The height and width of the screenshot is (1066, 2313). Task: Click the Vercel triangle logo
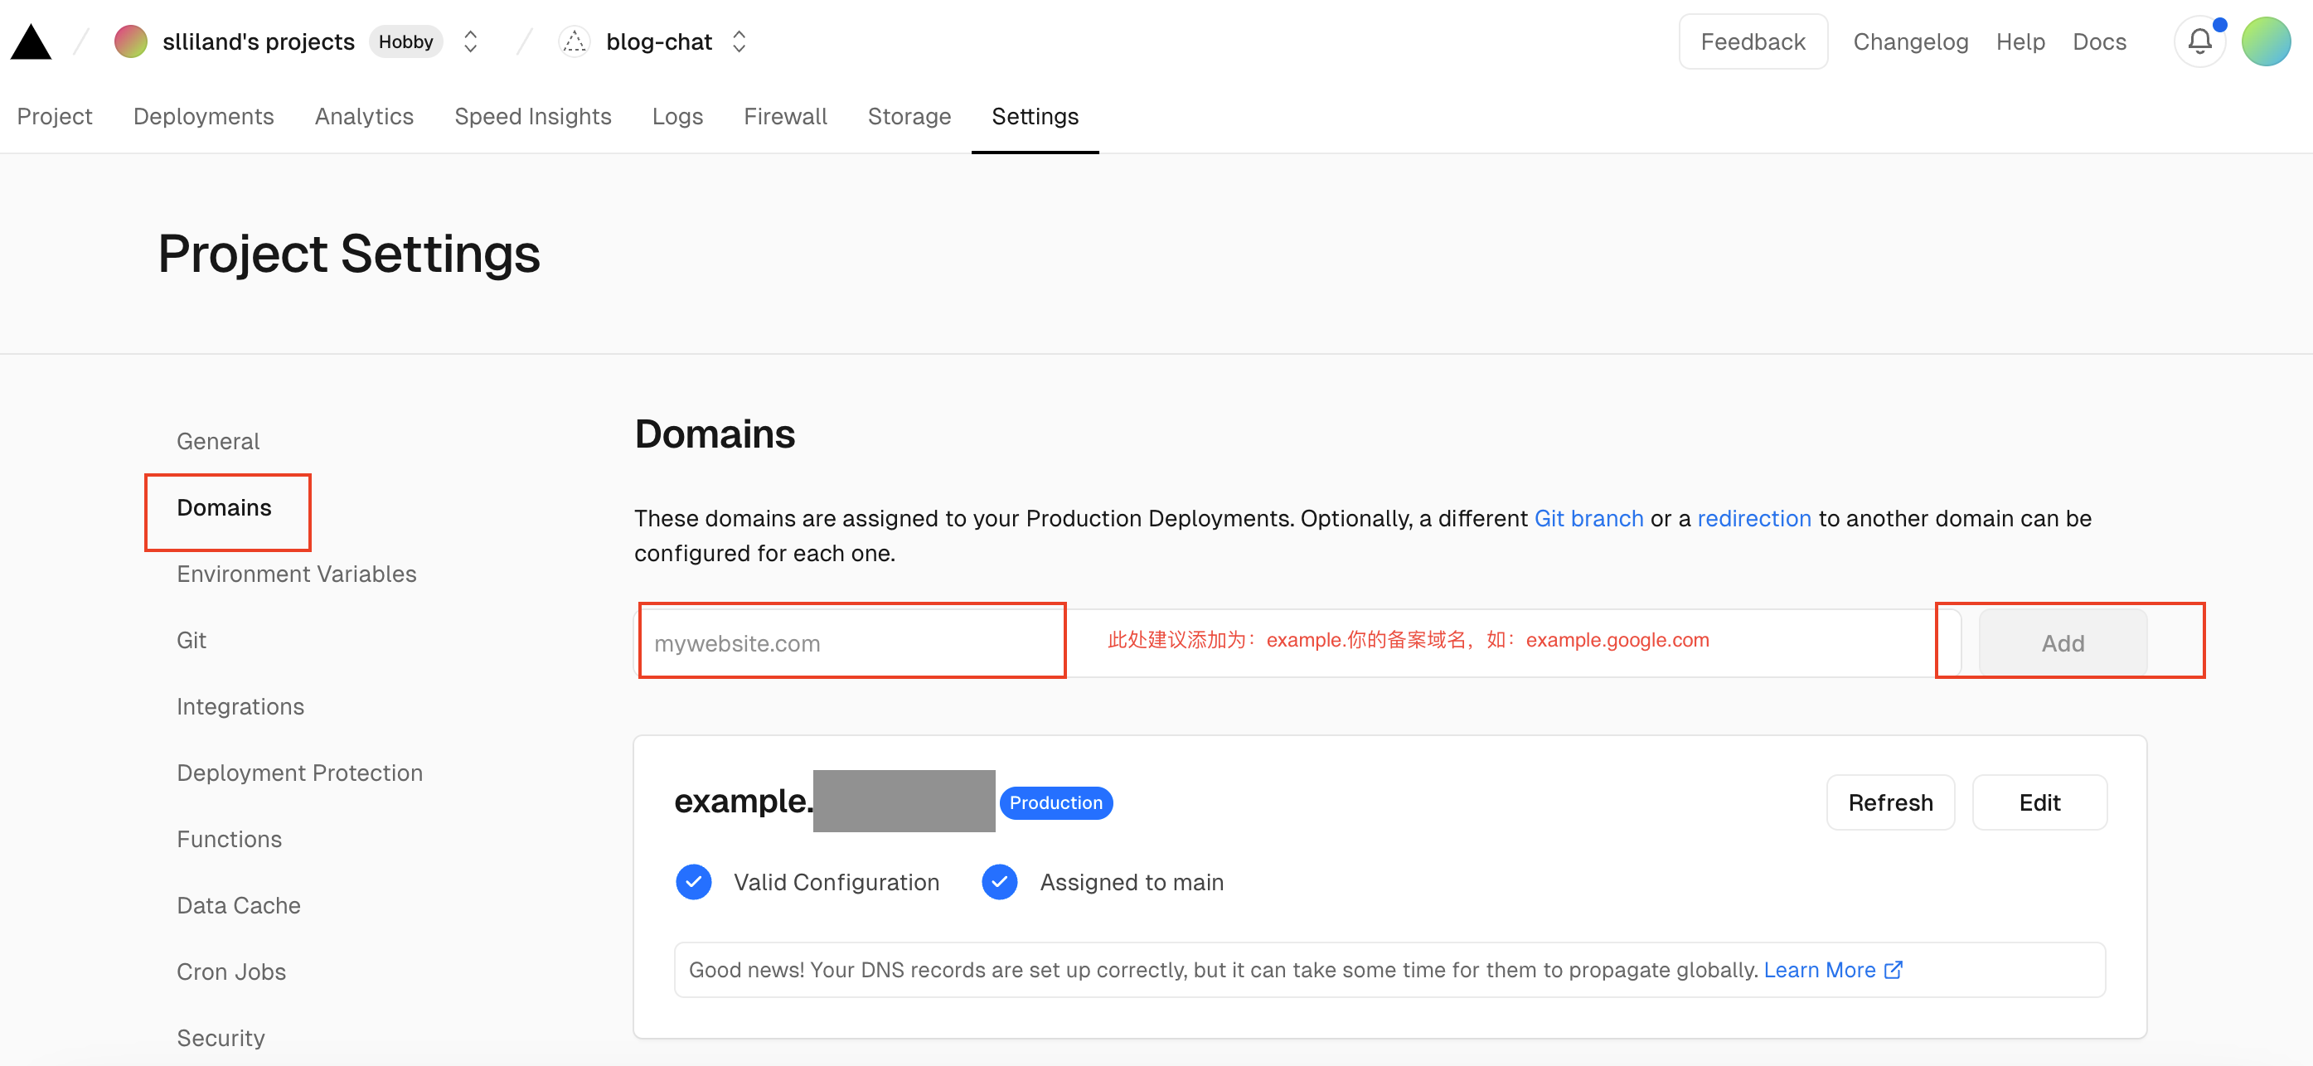point(31,42)
